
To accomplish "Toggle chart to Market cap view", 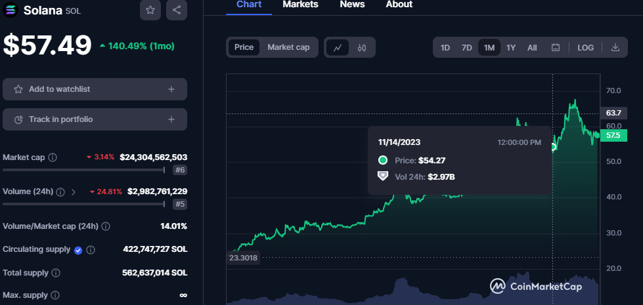I will pyautogui.click(x=288, y=47).
